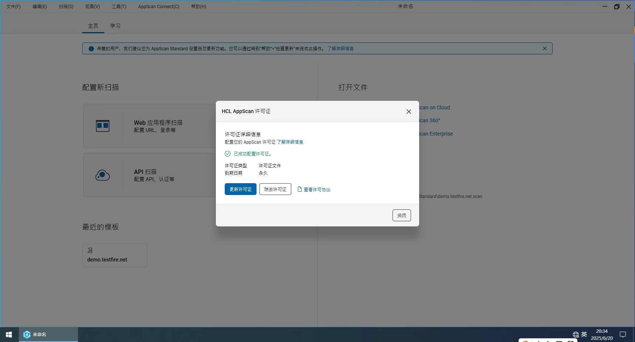The image size is (635, 342).
Task: Click the 更新许可证 button
Action: coord(241,189)
